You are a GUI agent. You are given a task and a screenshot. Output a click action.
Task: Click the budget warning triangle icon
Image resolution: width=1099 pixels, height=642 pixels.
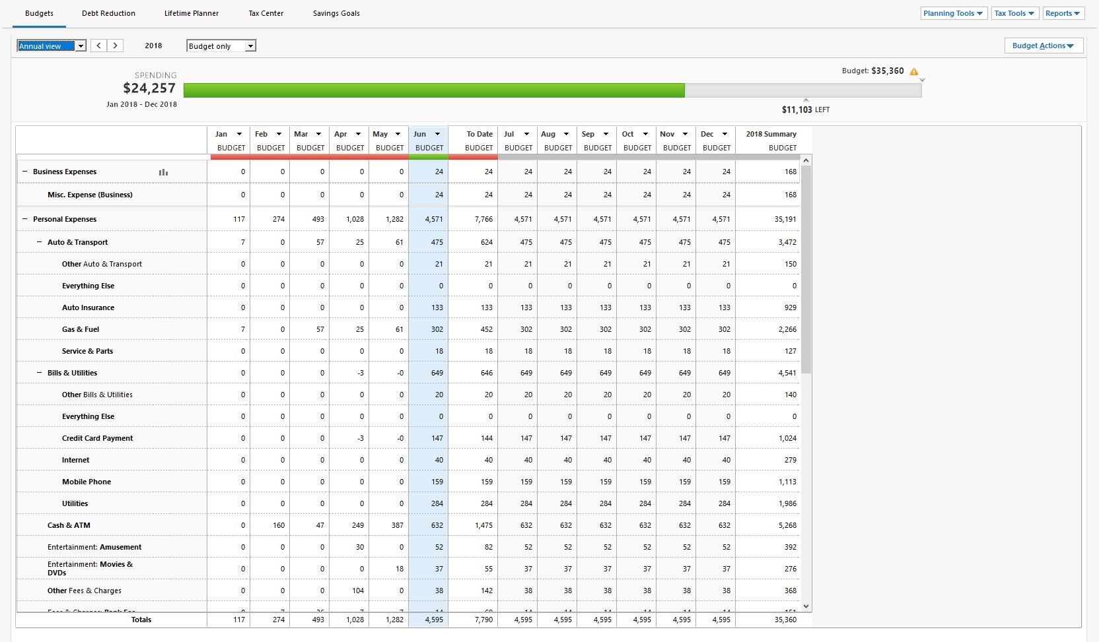click(x=914, y=71)
